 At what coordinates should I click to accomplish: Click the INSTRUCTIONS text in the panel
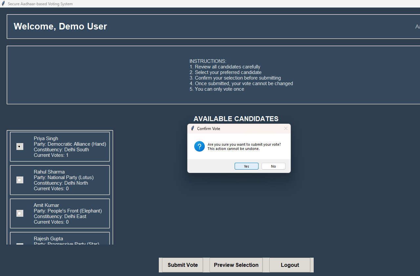[x=208, y=61]
